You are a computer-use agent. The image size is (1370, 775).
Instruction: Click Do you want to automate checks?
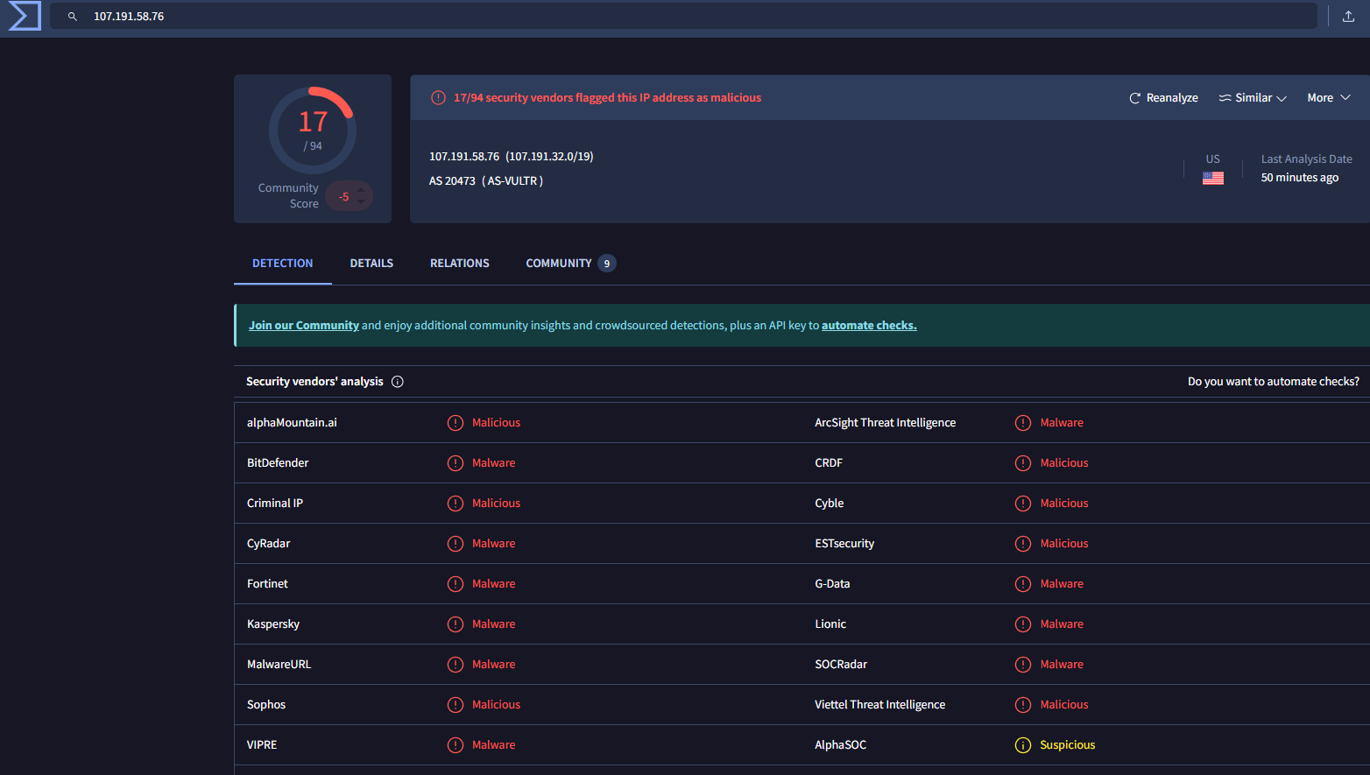(1274, 382)
